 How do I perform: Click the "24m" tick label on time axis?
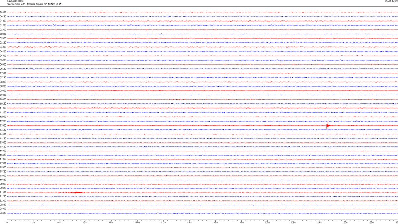coord(320,222)
